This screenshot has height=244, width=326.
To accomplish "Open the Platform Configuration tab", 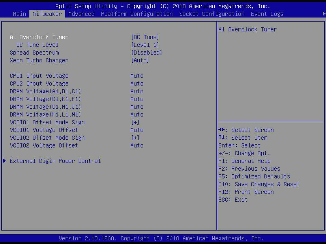I will 137,14.
